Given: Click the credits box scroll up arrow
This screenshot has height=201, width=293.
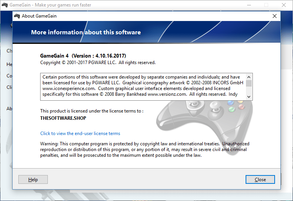Looking at the screenshot, I should coord(249,76).
